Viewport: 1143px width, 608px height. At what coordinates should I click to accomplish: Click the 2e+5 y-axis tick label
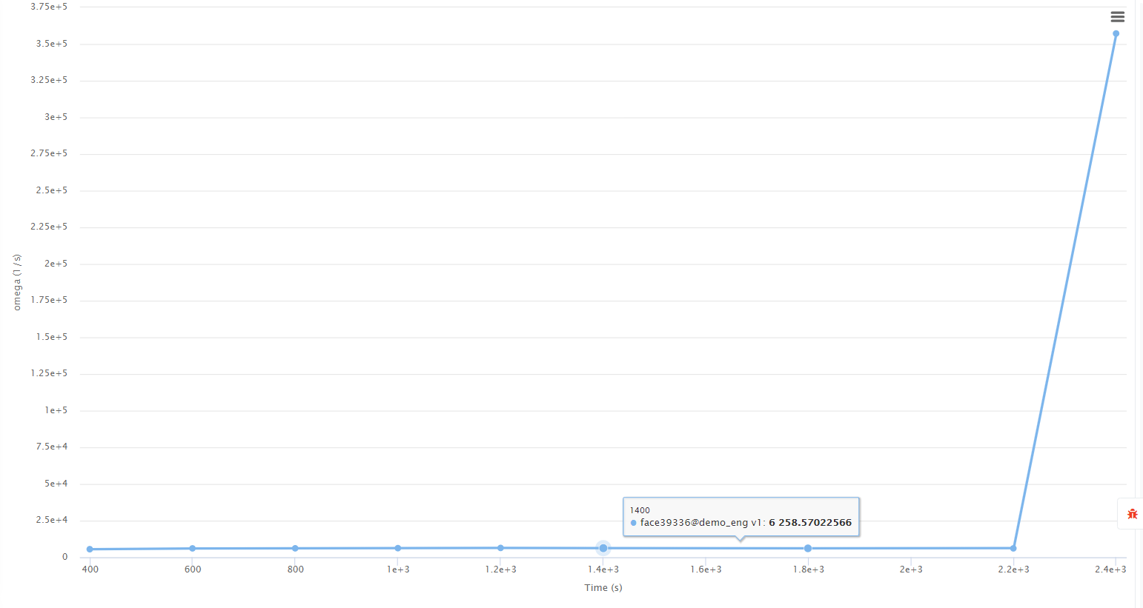(x=56, y=264)
